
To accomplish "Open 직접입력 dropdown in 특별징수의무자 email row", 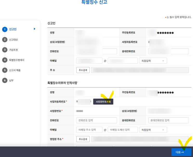I will tap(153, 130).
